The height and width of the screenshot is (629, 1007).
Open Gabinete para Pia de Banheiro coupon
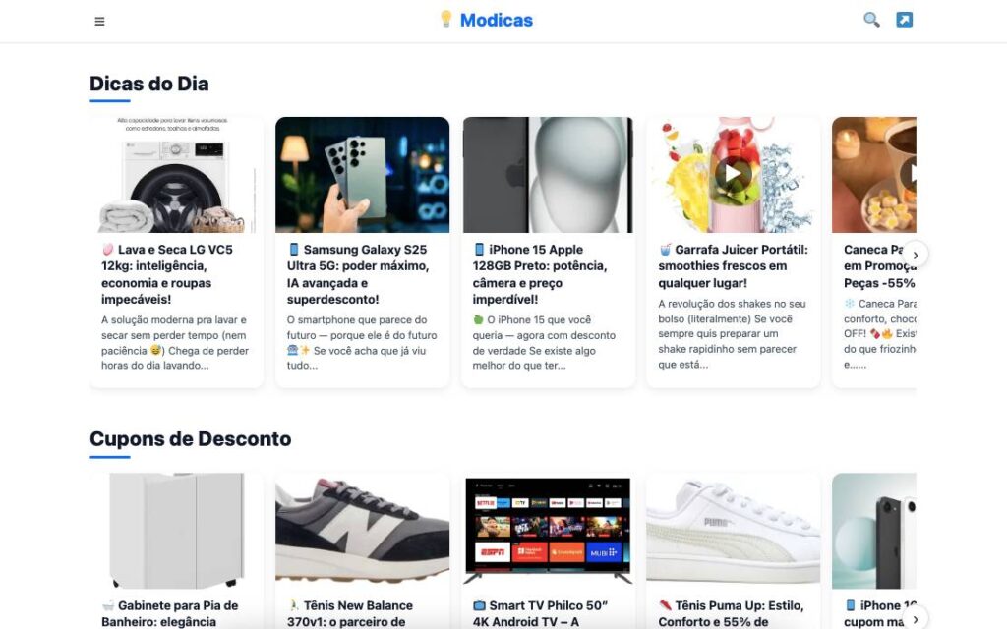169,613
